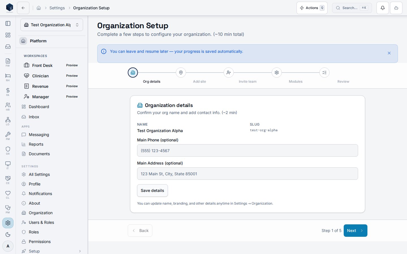Open the Manager workspace
407x254 pixels.
point(52,97)
